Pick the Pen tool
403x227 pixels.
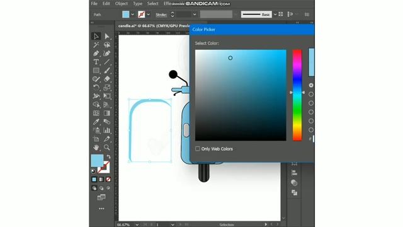pyautogui.click(x=96, y=53)
